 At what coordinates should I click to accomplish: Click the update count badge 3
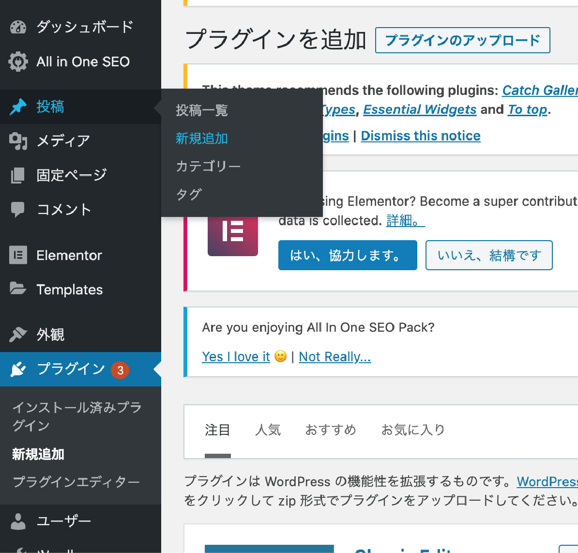(x=120, y=370)
